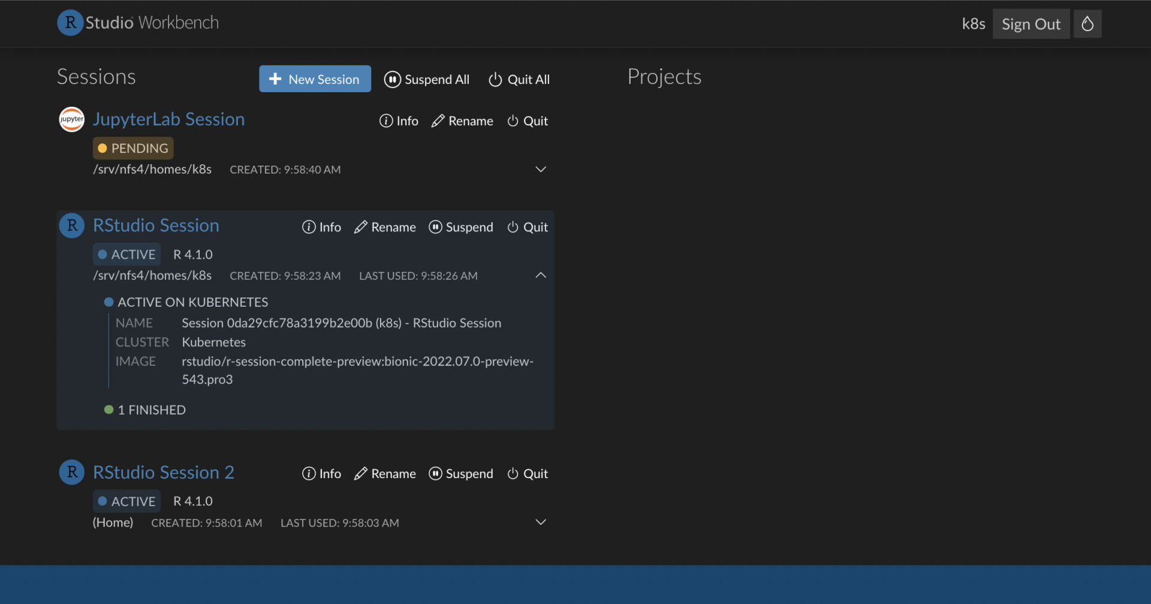
Task: Open the JupyterLab Session link
Action: 168,119
